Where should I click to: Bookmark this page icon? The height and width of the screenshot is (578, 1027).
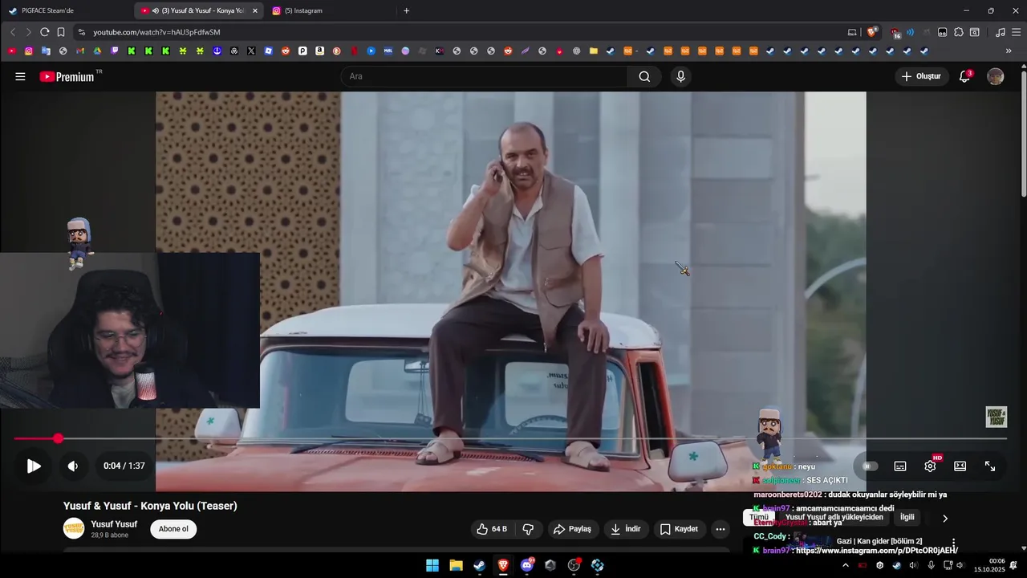(x=61, y=32)
